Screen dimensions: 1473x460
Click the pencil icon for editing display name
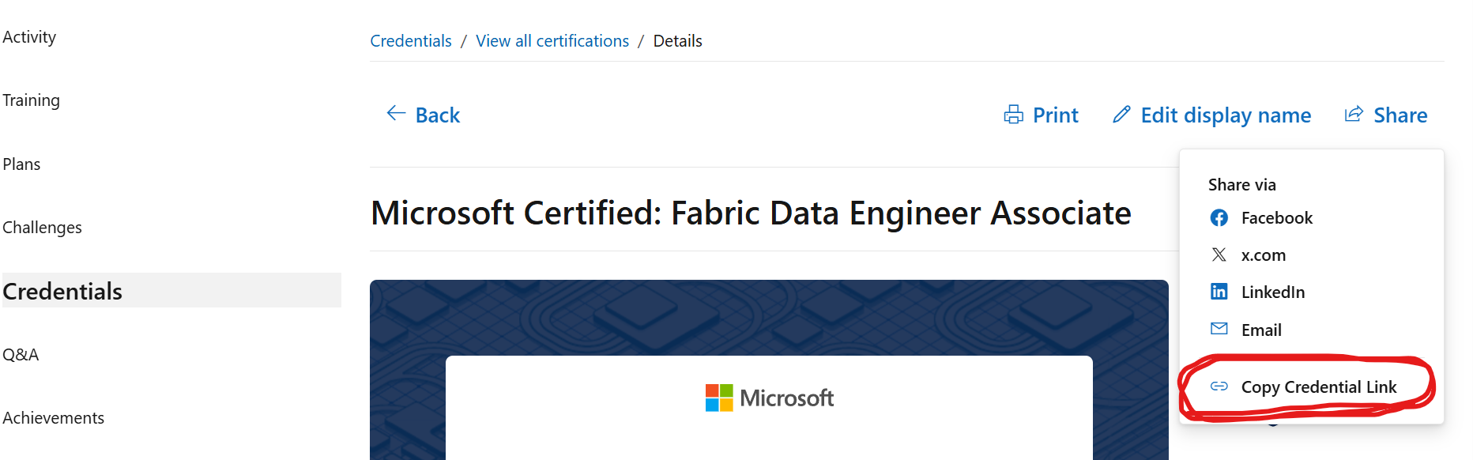tap(1121, 115)
